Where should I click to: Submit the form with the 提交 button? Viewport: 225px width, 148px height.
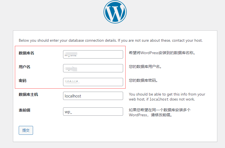[x=26, y=130]
